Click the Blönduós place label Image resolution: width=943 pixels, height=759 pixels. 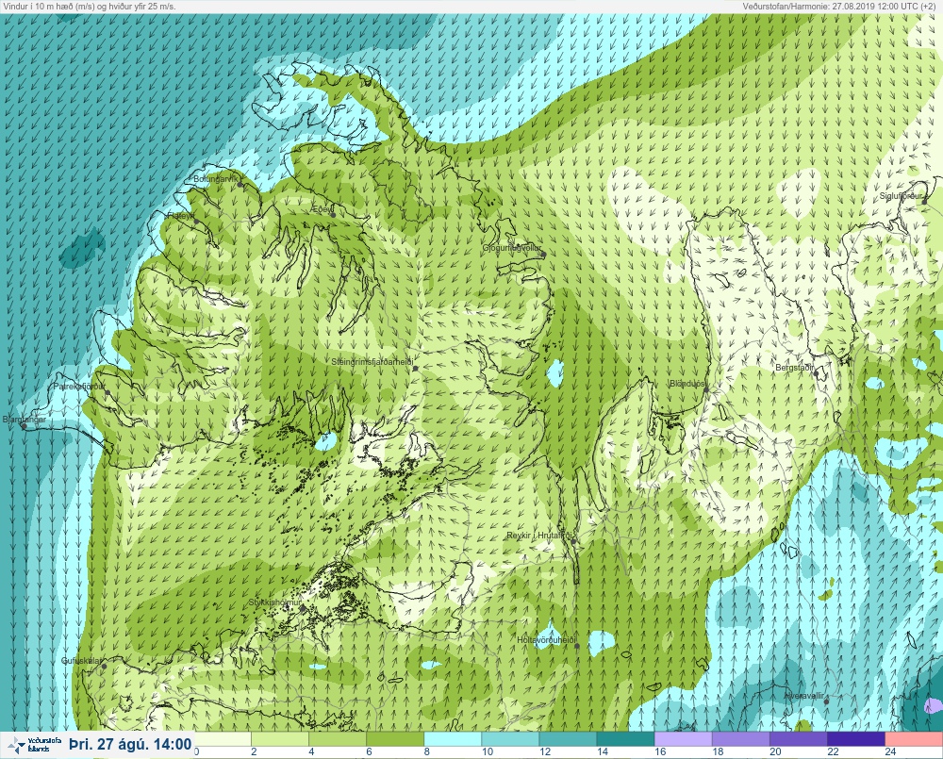coord(688,384)
